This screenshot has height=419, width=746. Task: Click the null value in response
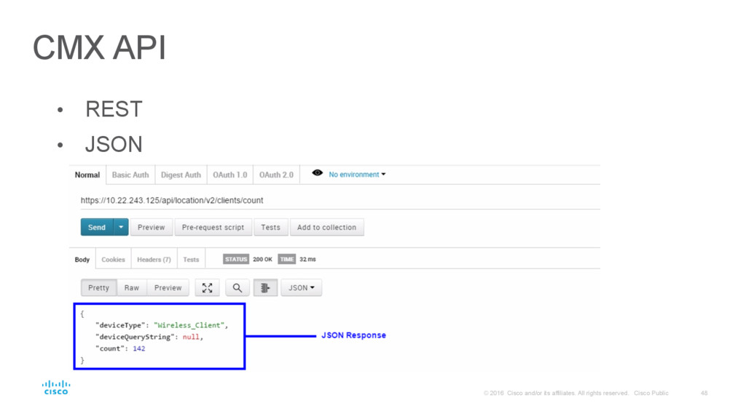coord(191,337)
